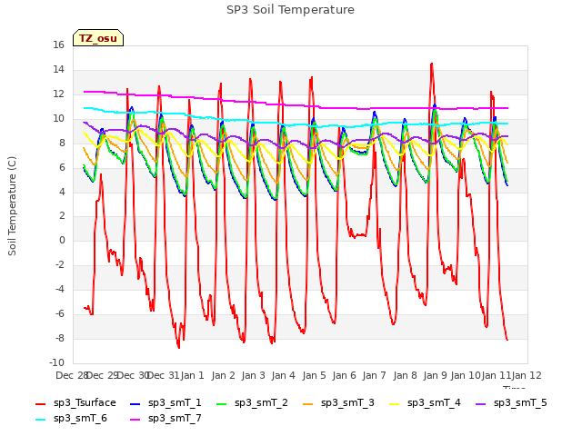Click the 14 y-axis tick label

(x=58, y=69)
